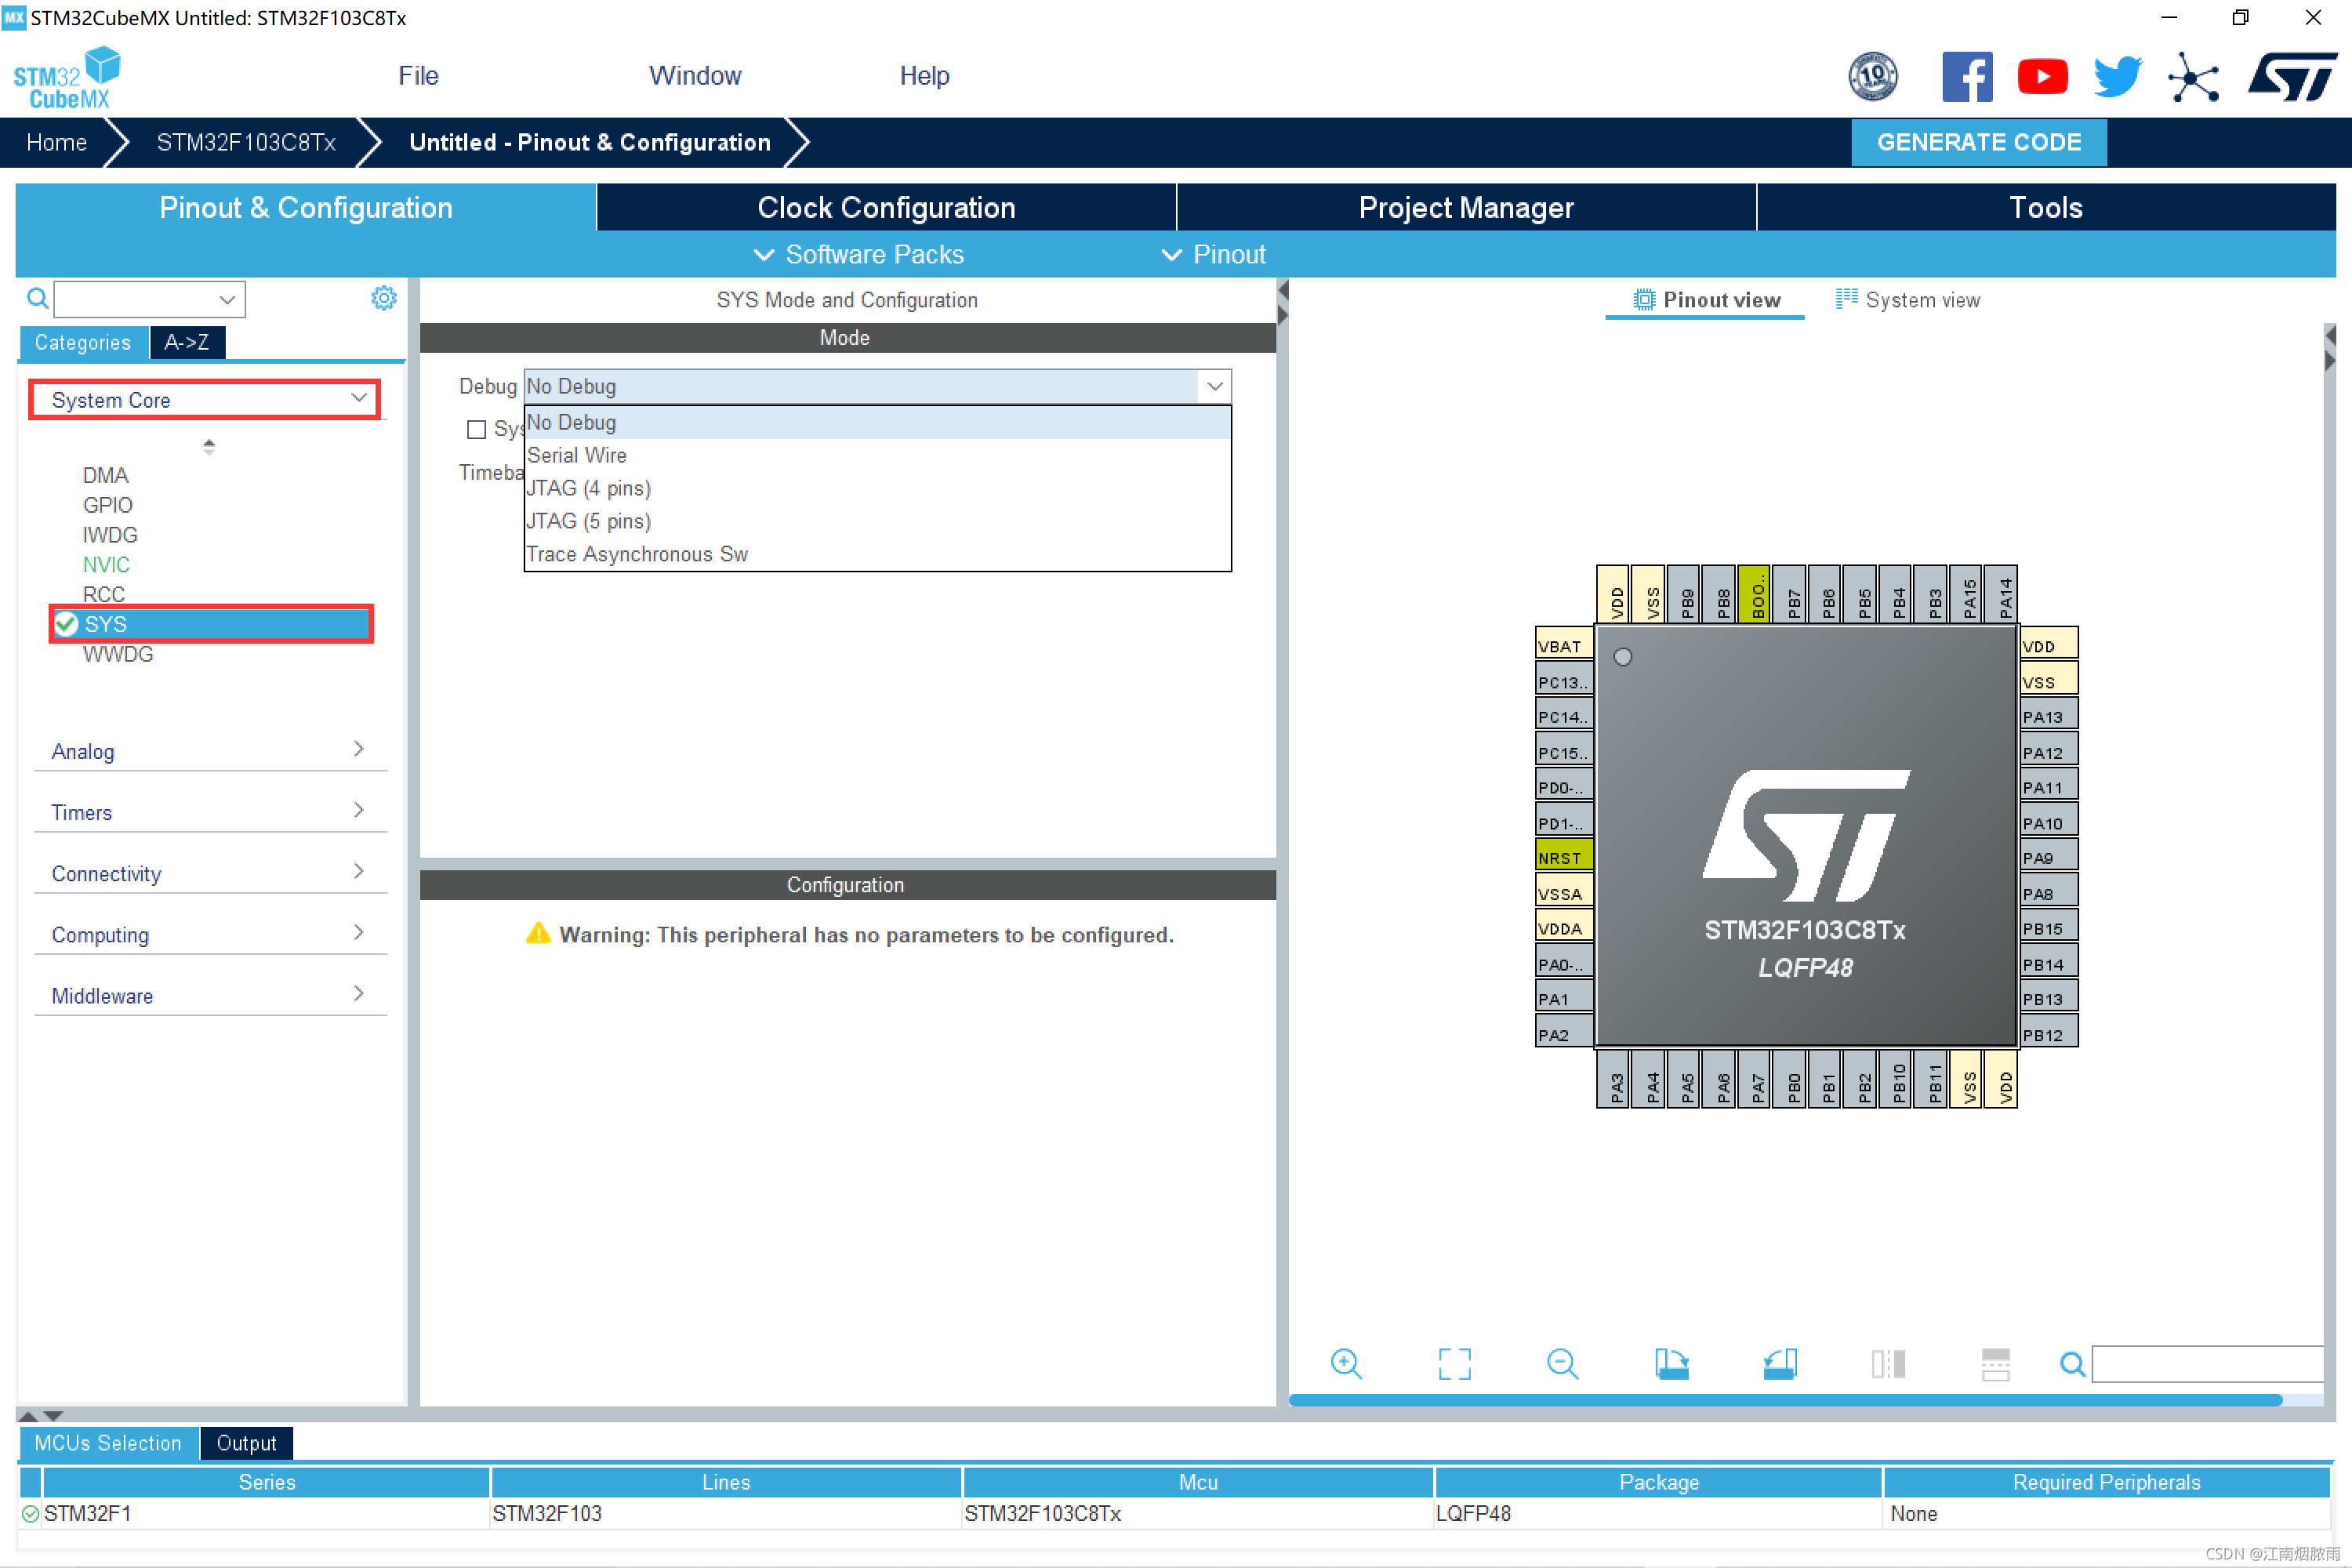Select Serial Wire debug option
The width and height of the screenshot is (2352, 1568).
coord(577,455)
